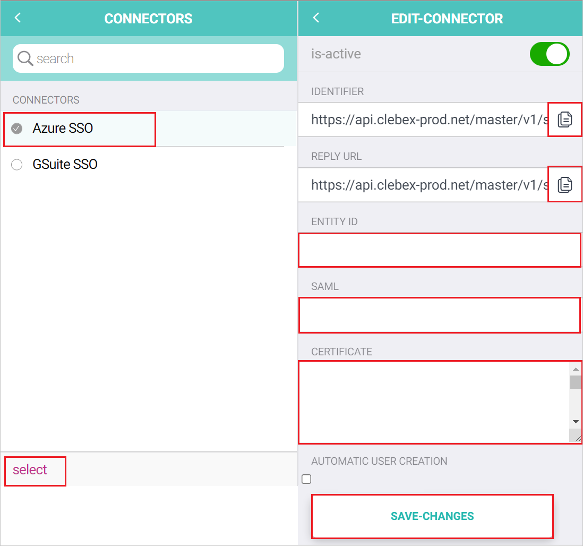Click the down arrow on the Certificate scrollbar
The height and width of the screenshot is (546, 583).
576,421
